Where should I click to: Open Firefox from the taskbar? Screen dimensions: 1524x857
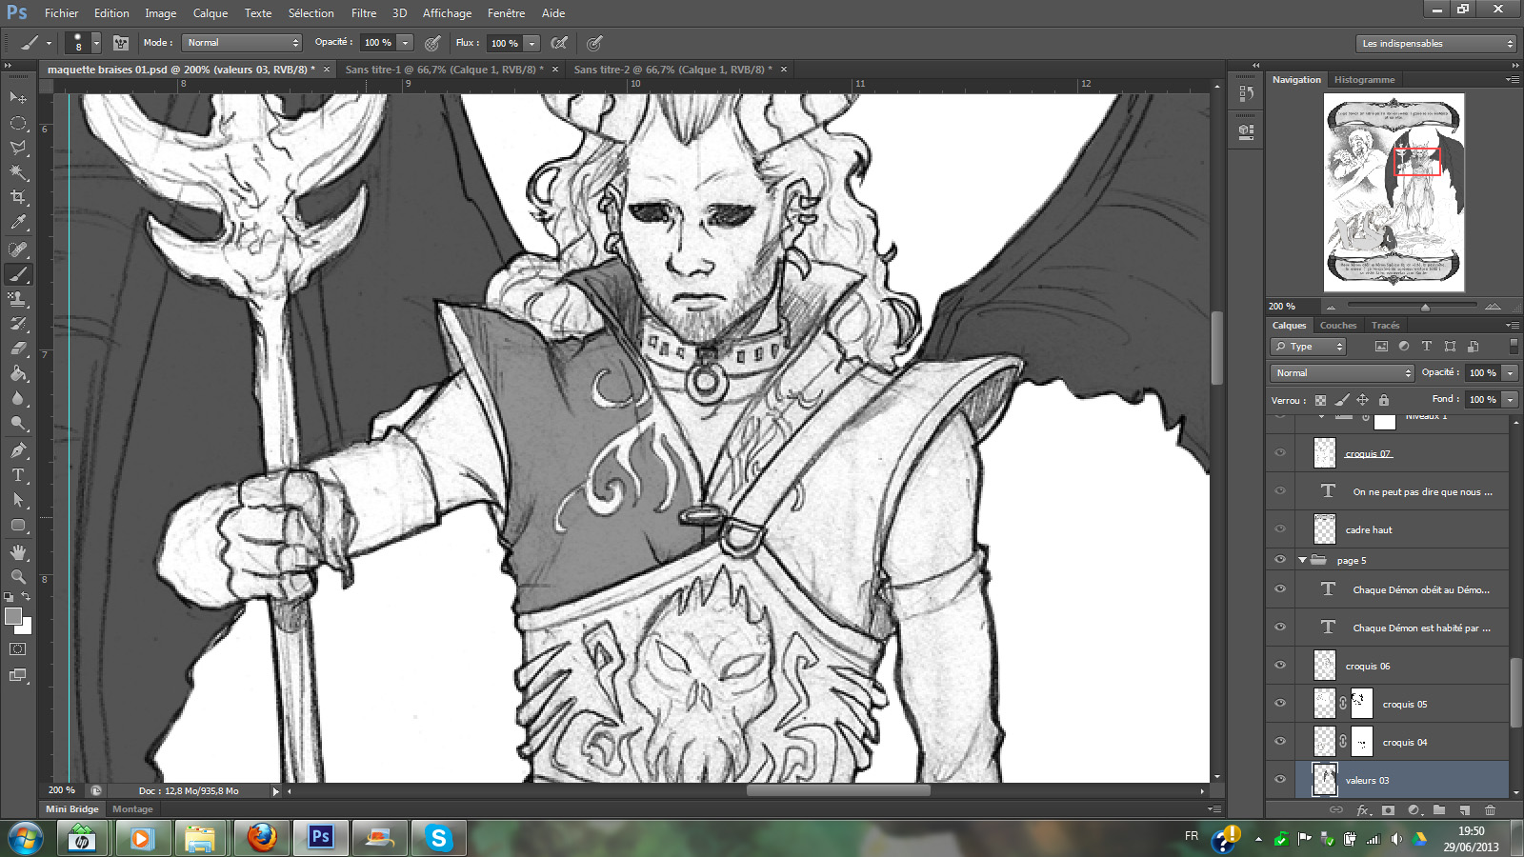pos(261,838)
